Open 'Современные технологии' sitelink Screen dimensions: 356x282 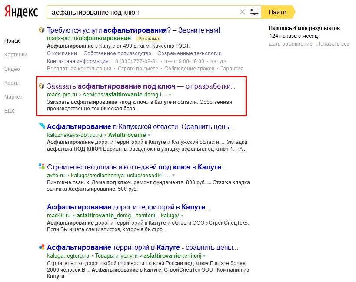(190, 53)
